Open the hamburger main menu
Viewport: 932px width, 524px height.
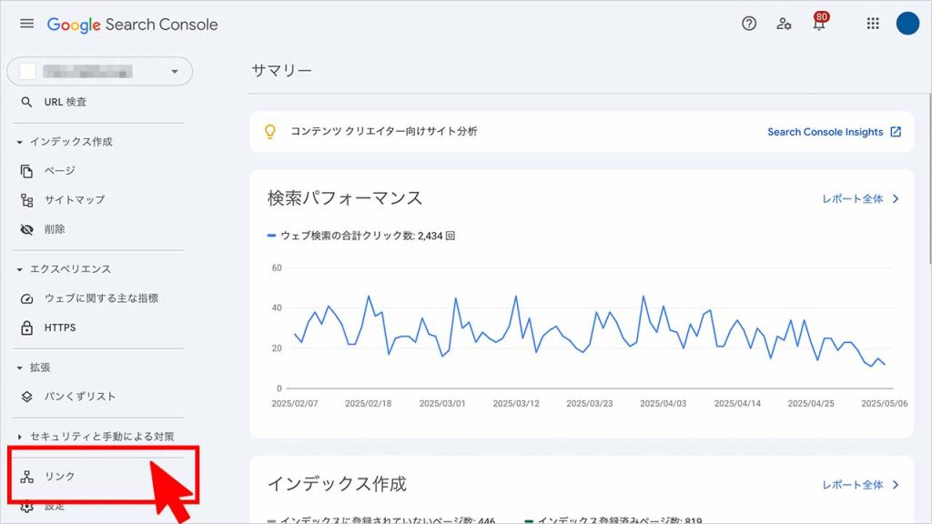(26, 24)
